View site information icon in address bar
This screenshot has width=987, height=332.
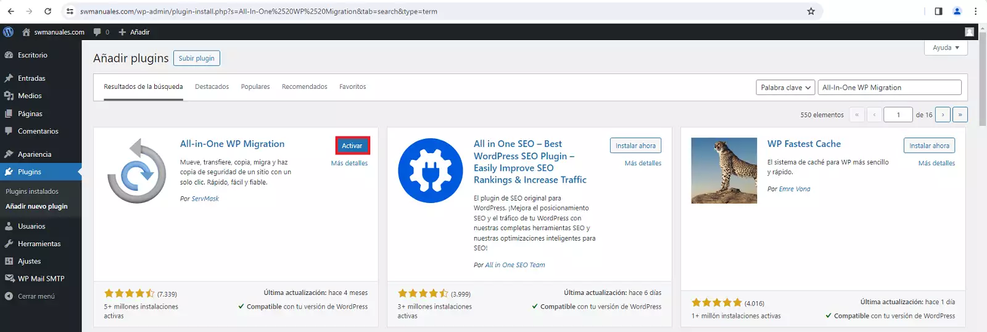point(70,11)
